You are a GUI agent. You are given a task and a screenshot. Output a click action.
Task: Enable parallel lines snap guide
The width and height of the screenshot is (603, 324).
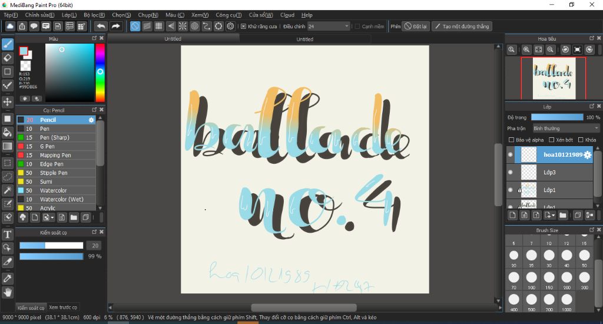(147, 26)
